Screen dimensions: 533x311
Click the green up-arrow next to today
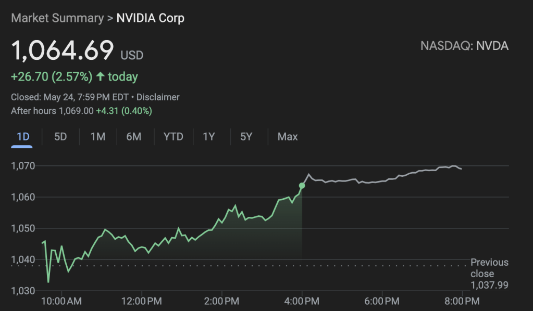100,77
